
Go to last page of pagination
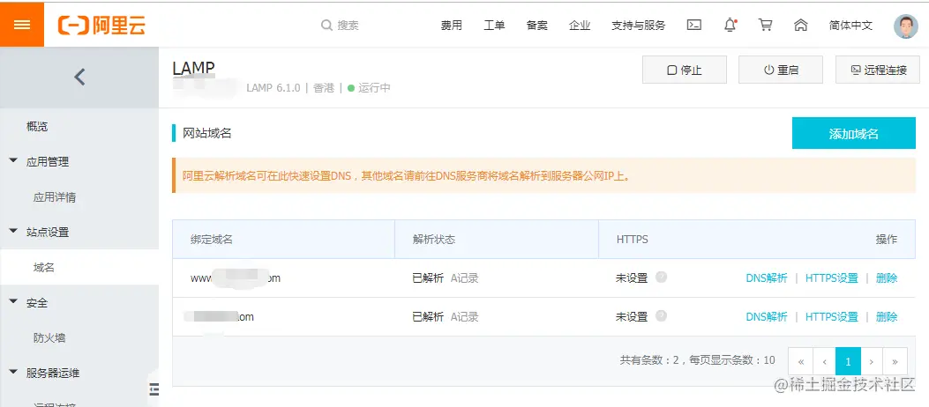point(895,361)
